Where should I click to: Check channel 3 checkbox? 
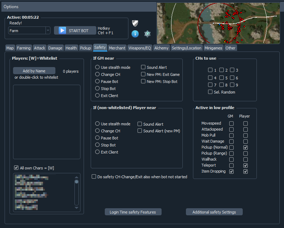232,70
